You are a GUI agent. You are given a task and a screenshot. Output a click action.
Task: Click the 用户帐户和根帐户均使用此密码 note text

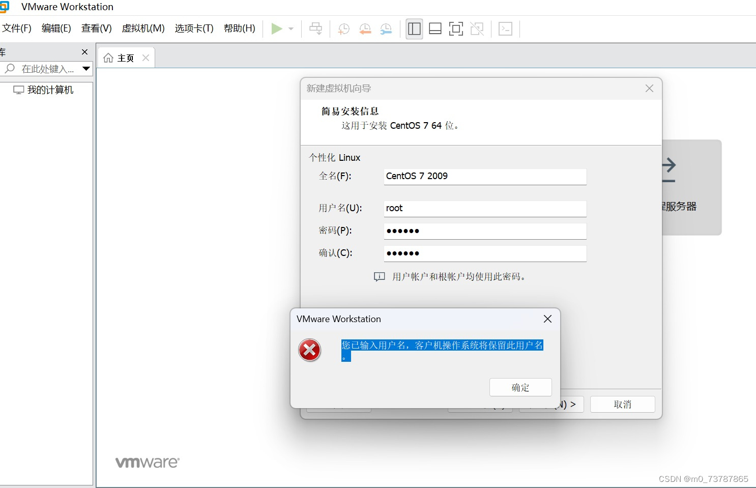(x=459, y=277)
